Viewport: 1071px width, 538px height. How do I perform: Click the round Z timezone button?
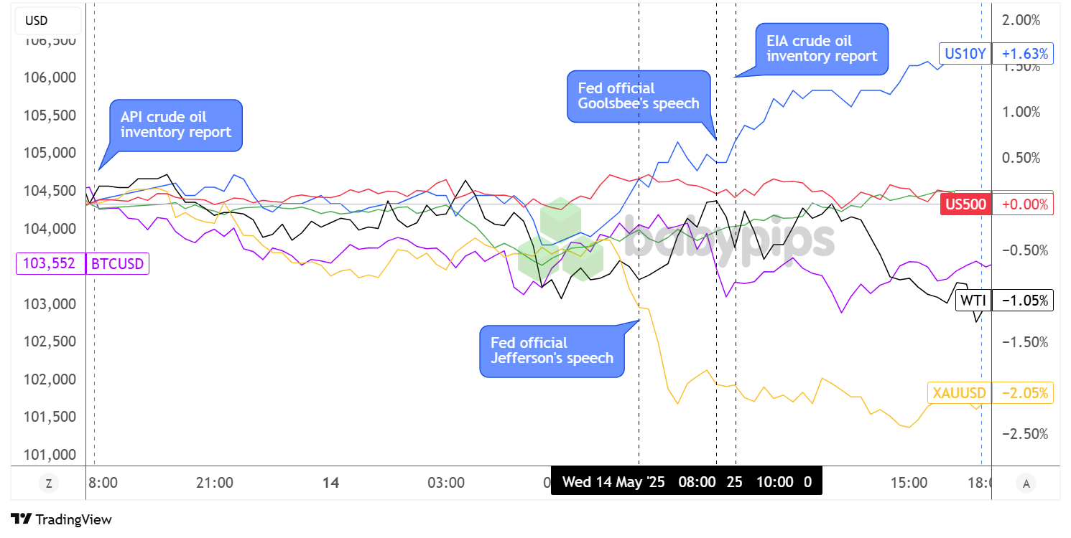point(49,483)
